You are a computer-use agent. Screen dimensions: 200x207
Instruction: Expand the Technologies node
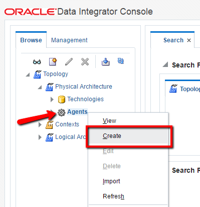click(x=52, y=99)
